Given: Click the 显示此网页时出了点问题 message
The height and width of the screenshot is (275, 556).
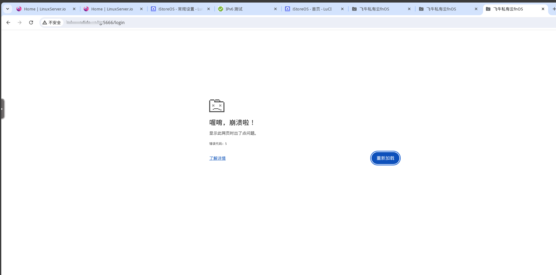Looking at the screenshot, I should coord(234,133).
